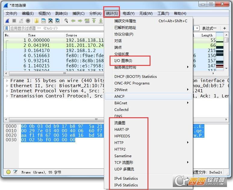Image resolution: width=233 pixels, height=190 pixels.
Task: Open capture file comment icon in status bar
Action: click(x=15, y=172)
